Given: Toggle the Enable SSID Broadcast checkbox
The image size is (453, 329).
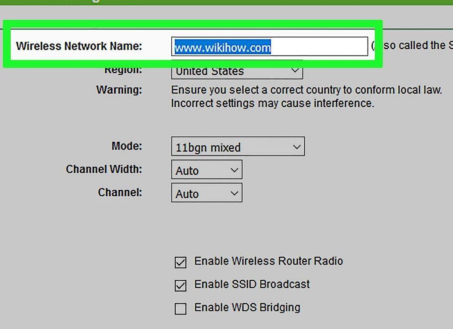Looking at the screenshot, I should tap(181, 285).
